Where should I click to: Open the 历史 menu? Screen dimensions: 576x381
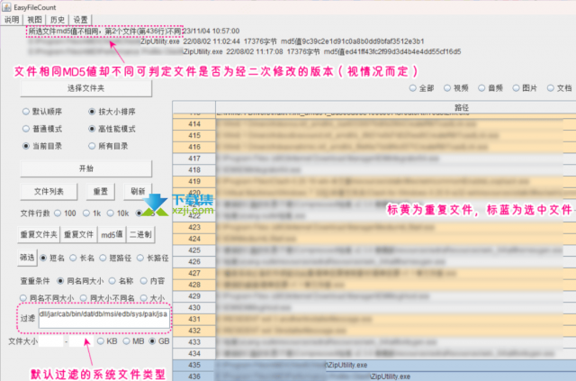coord(57,18)
